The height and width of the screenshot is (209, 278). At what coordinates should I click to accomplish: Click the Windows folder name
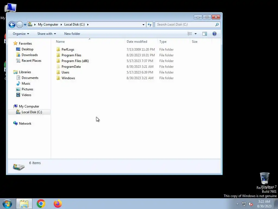click(x=68, y=78)
